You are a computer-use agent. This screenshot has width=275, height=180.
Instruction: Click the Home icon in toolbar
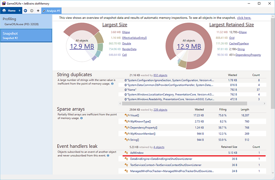click(4, 11)
